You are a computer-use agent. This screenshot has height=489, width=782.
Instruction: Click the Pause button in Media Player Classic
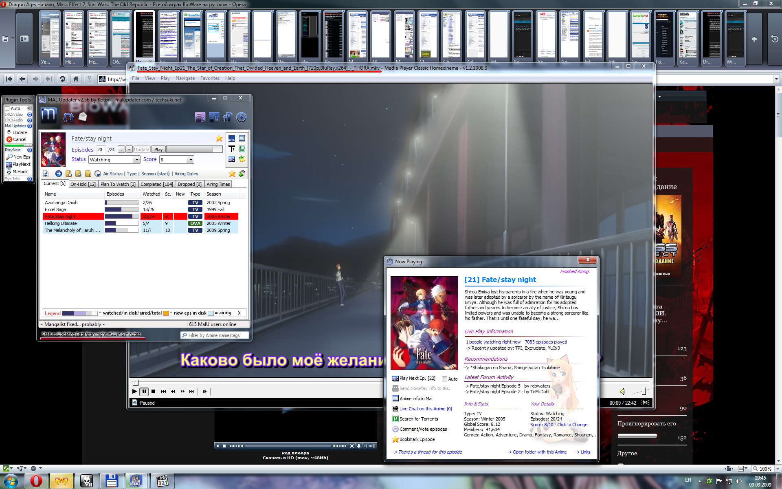point(144,392)
